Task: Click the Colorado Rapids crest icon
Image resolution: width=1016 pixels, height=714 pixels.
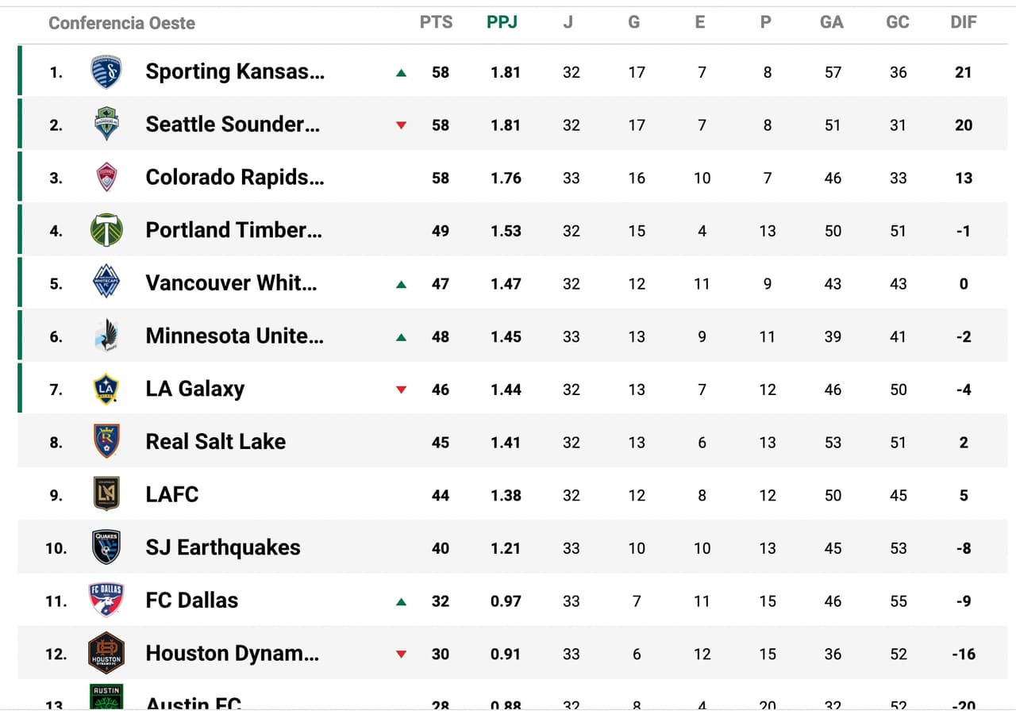Action: (106, 178)
